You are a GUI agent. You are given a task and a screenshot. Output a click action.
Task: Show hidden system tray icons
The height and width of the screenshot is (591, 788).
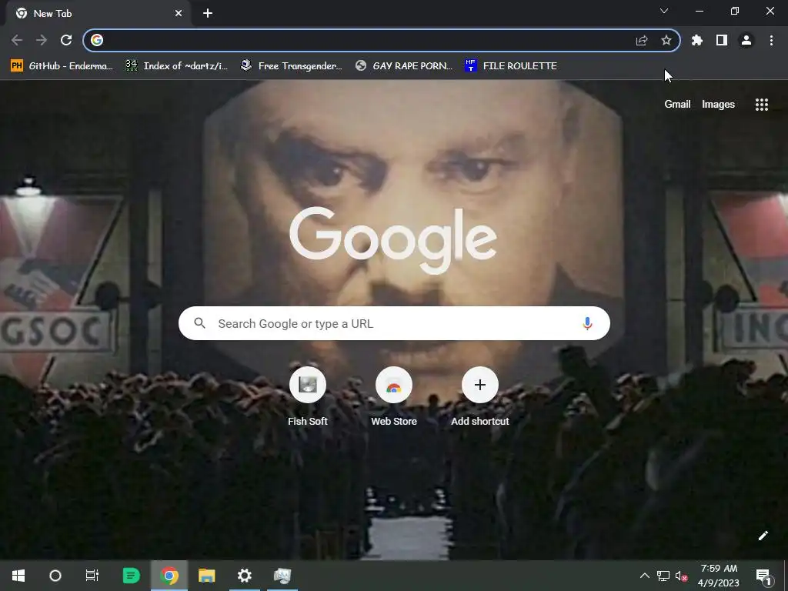644,576
